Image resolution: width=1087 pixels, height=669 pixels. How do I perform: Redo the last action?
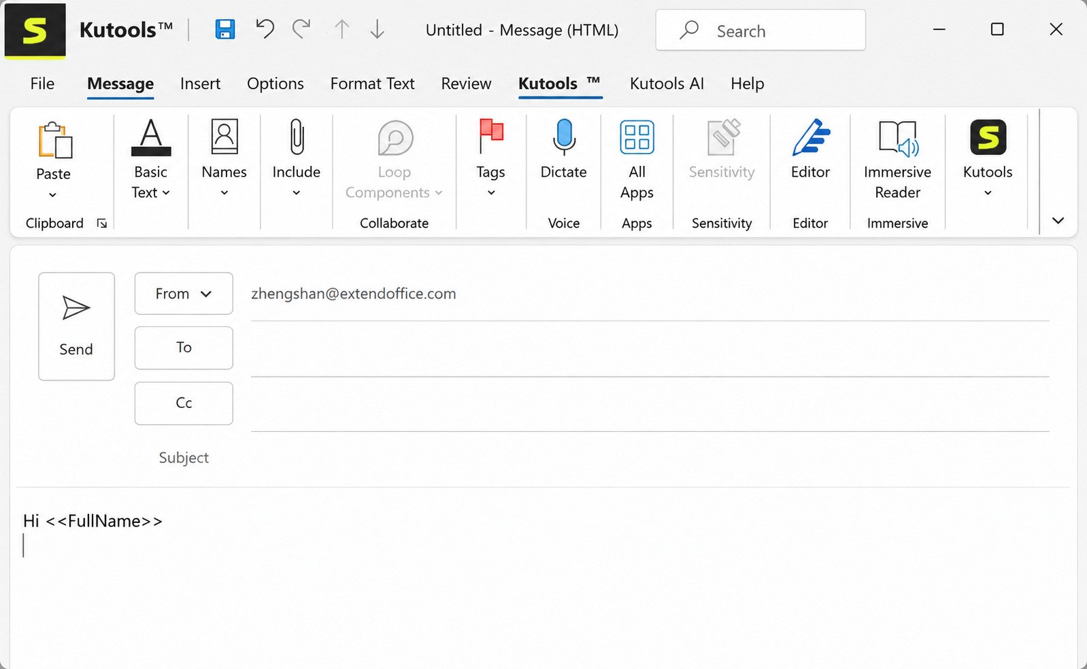pos(301,29)
